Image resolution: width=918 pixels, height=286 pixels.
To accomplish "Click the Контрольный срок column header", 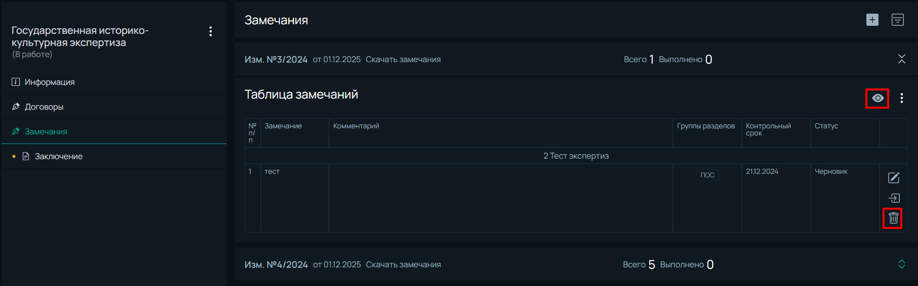I will click(x=768, y=129).
